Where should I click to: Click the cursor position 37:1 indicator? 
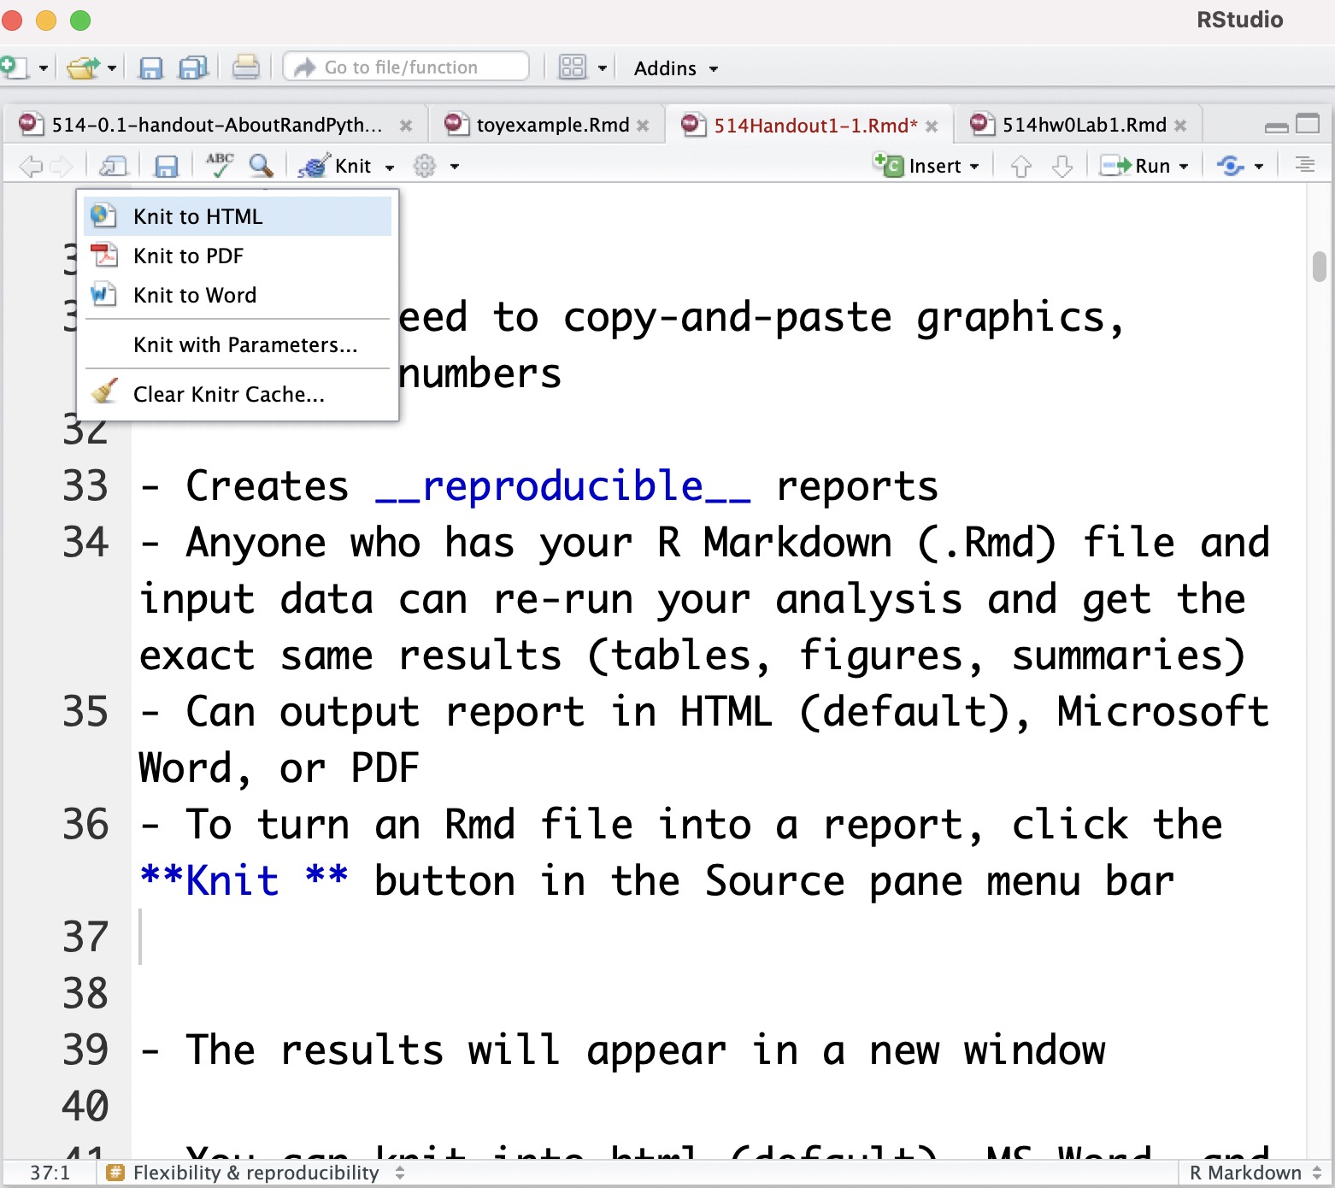(50, 1173)
